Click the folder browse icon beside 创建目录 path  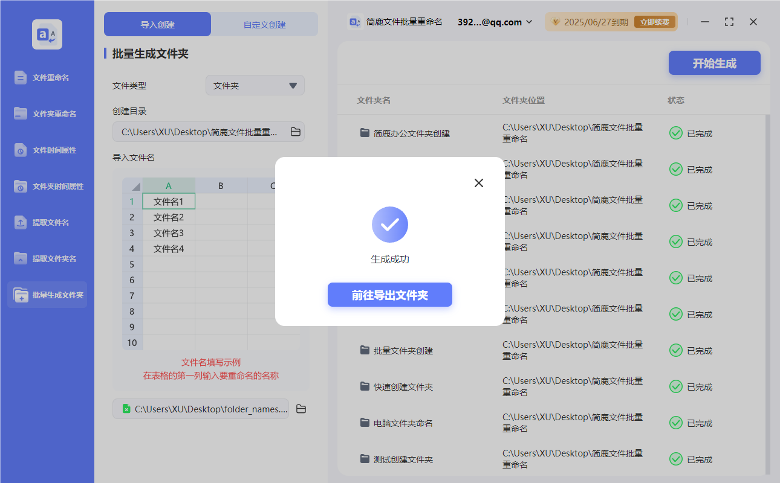pos(296,132)
